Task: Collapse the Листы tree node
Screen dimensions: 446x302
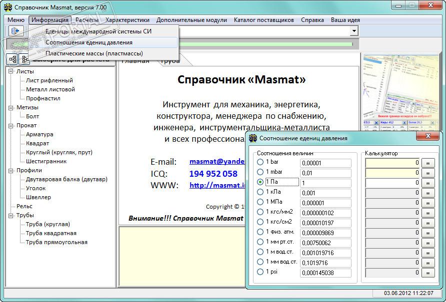Action: pos(11,71)
